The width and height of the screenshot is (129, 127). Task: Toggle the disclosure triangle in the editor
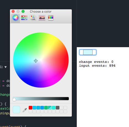[x=6, y=67]
